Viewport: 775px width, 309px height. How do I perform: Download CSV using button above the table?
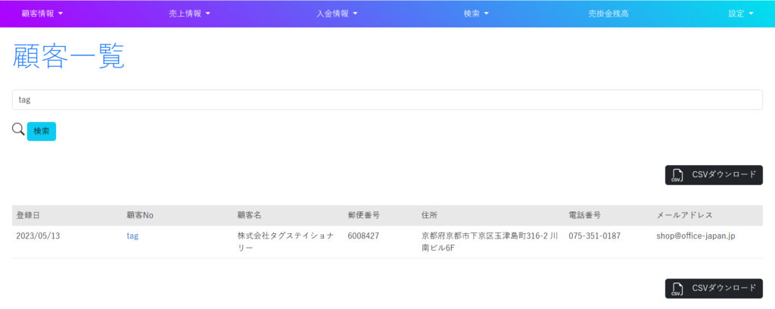[x=714, y=175]
